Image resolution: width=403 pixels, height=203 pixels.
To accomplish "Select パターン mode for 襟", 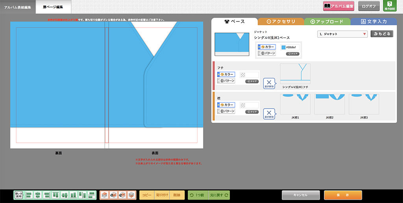I will pos(226,111).
